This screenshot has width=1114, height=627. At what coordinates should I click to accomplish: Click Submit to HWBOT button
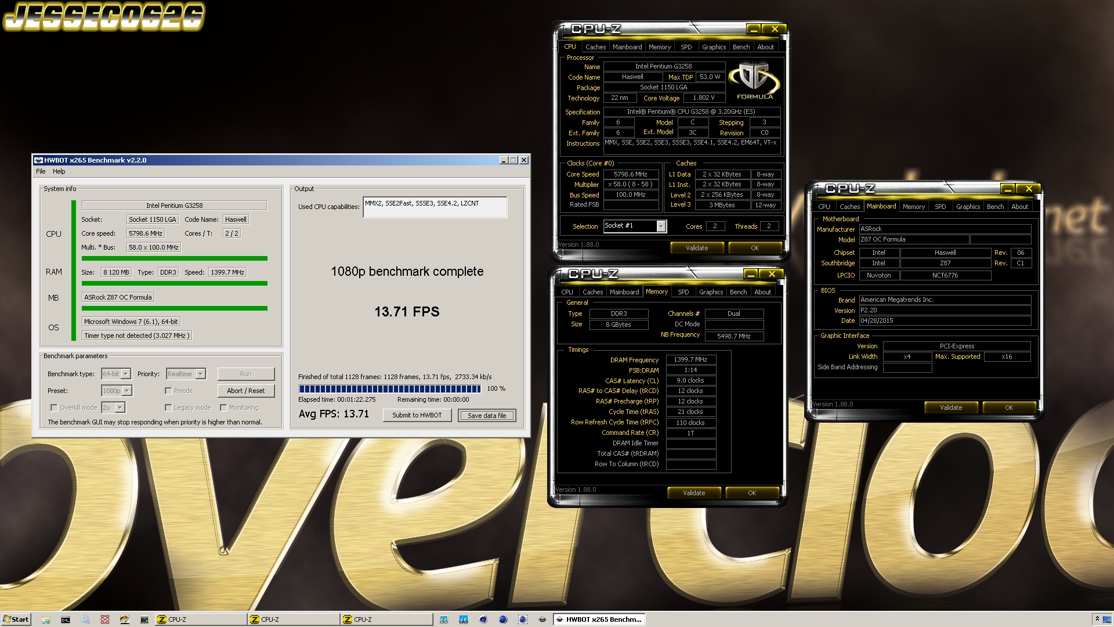pyautogui.click(x=417, y=415)
